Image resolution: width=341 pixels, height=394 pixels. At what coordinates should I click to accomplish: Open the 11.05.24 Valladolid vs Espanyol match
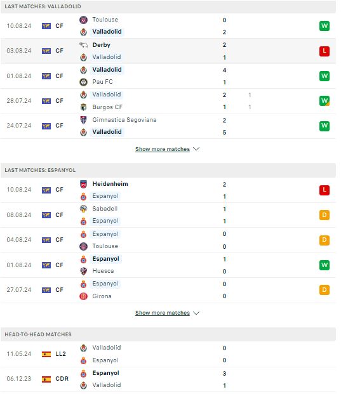[x=168, y=354]
